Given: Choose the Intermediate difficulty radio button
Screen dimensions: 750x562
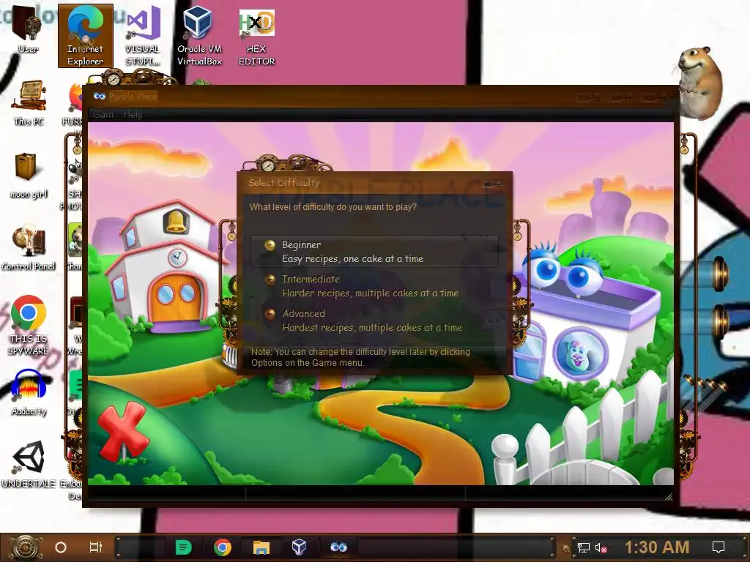Looking at the screenshot, I should tap(270, 280).
